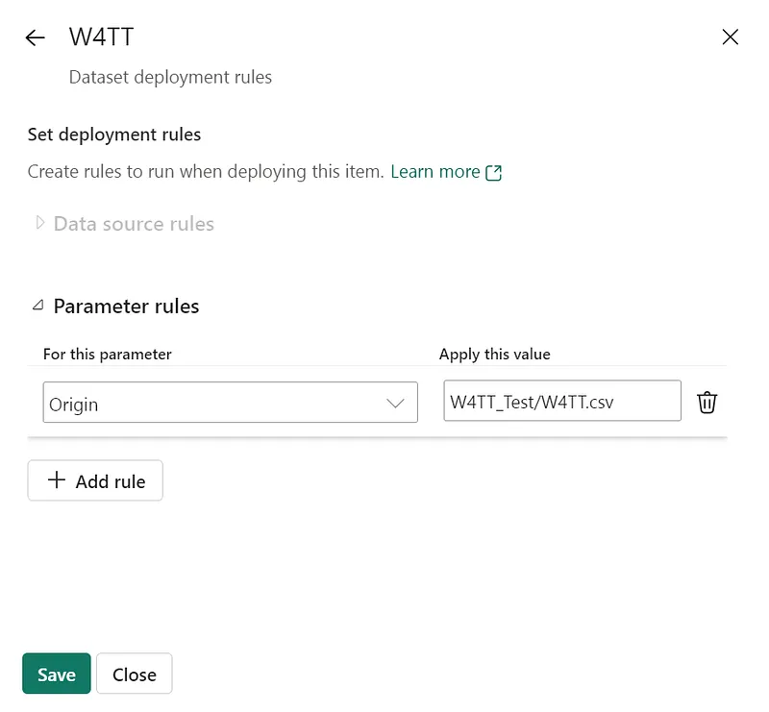
Task: Click the Close button
Action: (x=135, y=674)
